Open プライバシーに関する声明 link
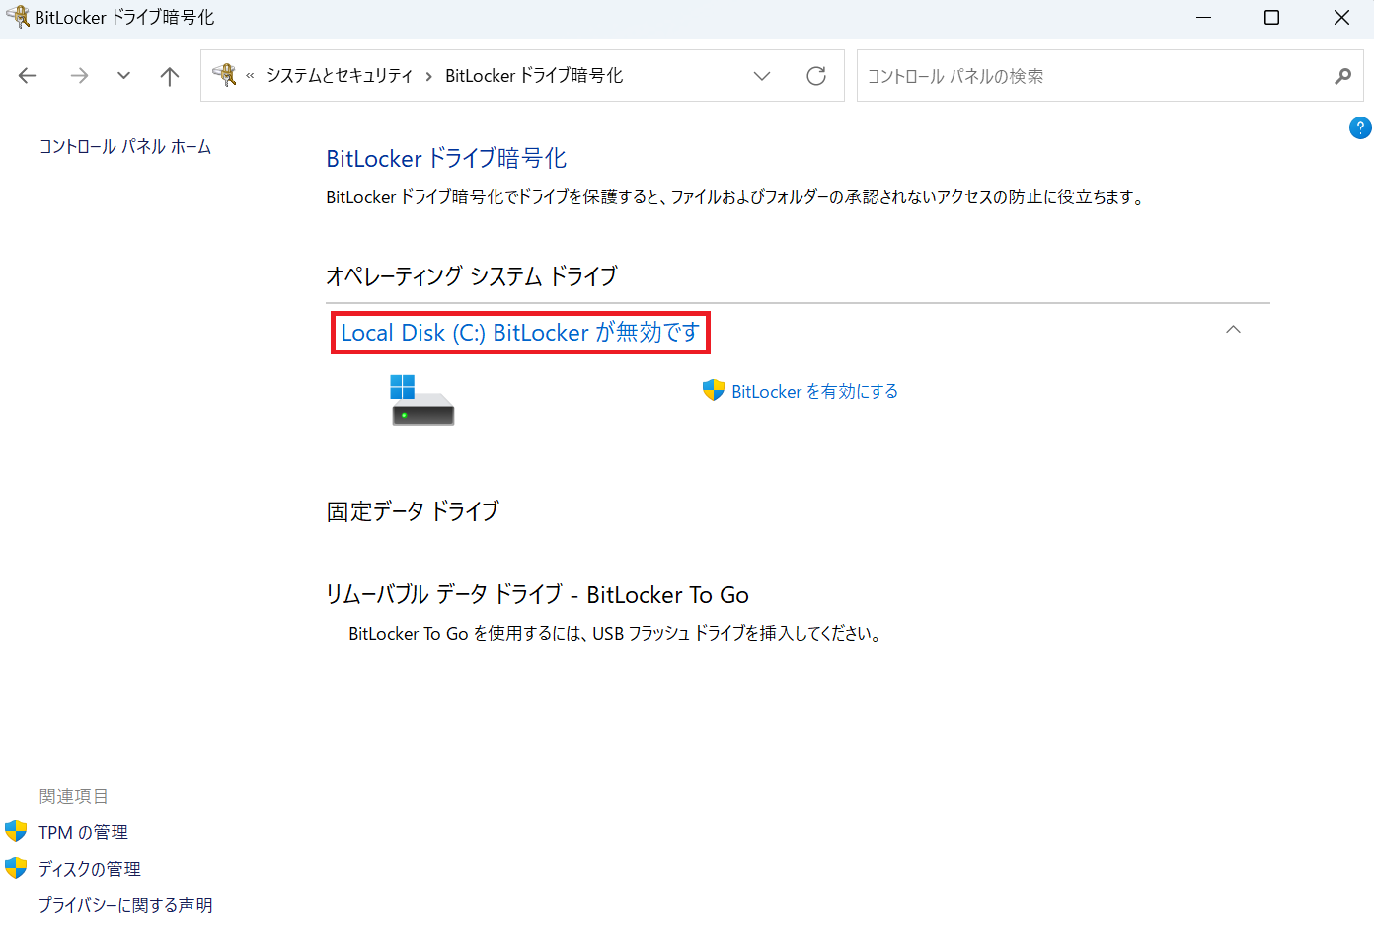The image size is (1374, 933). pos(125,905)
